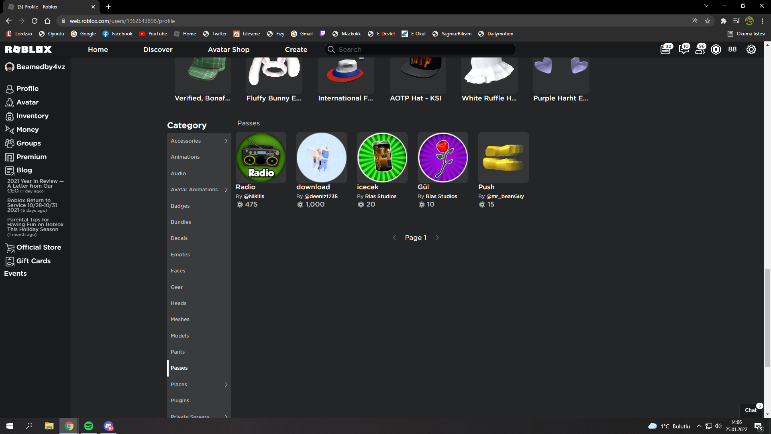The height and width of the screenshot is (434, 771).
Task: Click the search magnifier icon
Action: tap(331, 49)
